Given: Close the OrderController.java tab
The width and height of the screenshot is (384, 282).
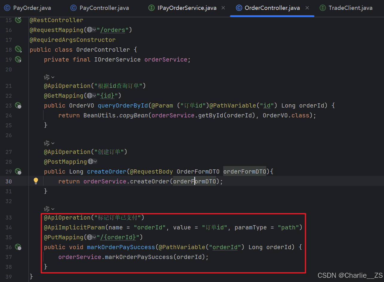Looking at the screenshot, I should [x=307, y=8].
